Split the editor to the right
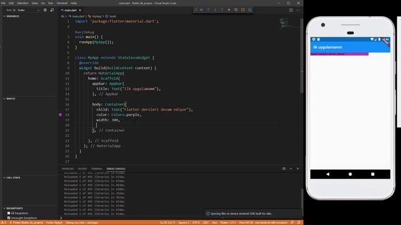The image size is (401, 225). point(291,10)
